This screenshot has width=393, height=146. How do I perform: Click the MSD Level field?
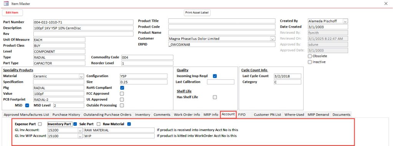tap(69, 105)
